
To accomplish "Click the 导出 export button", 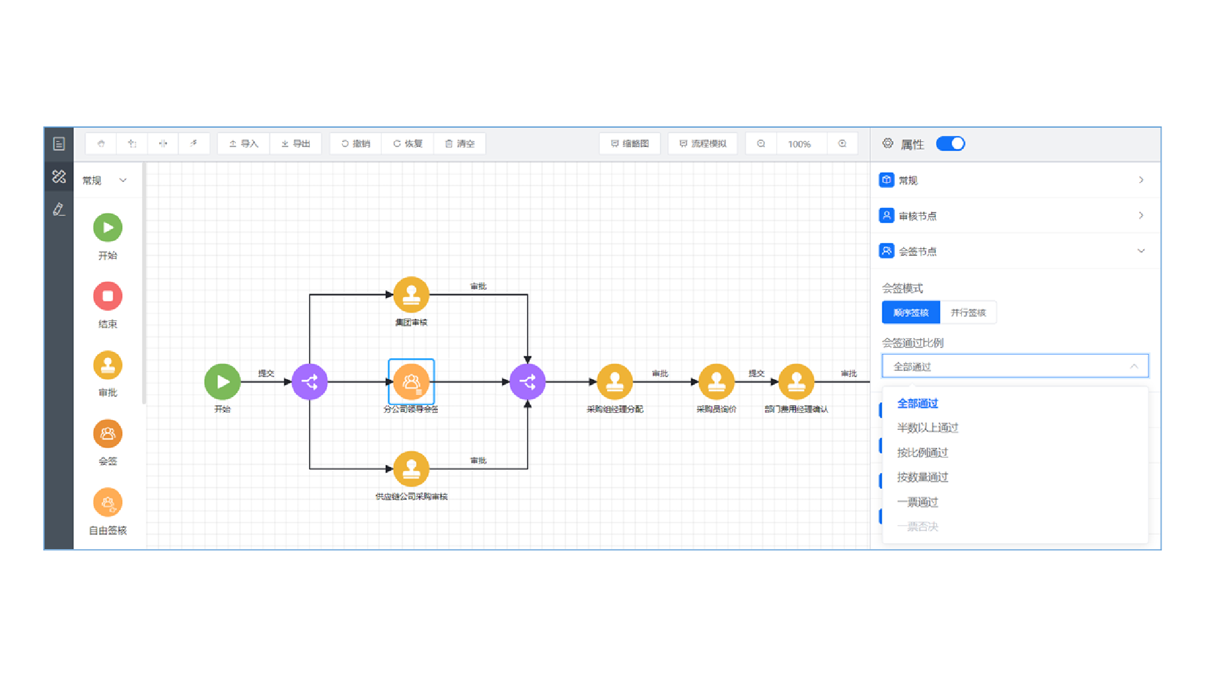I will tap(296, 144).
